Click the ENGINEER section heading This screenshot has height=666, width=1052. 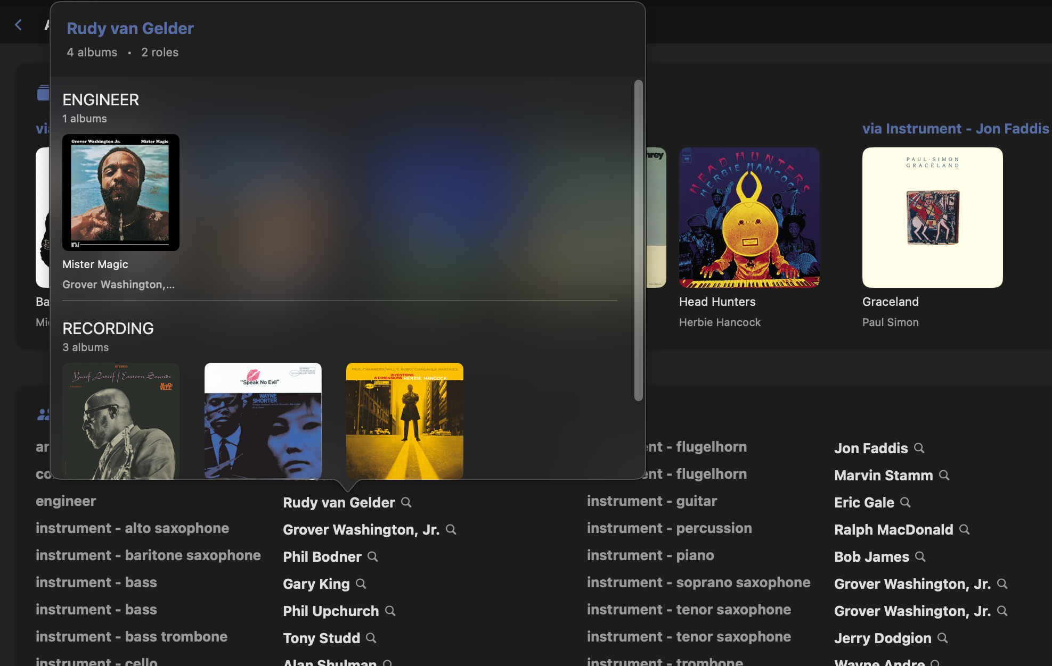[x=101, y=99]
